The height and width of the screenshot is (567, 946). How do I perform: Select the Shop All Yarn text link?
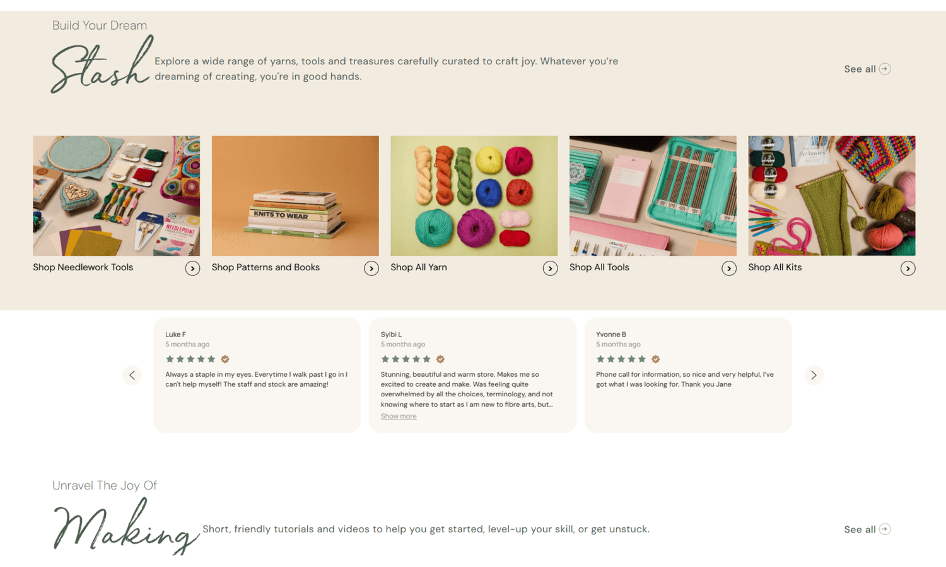[419, 267]
